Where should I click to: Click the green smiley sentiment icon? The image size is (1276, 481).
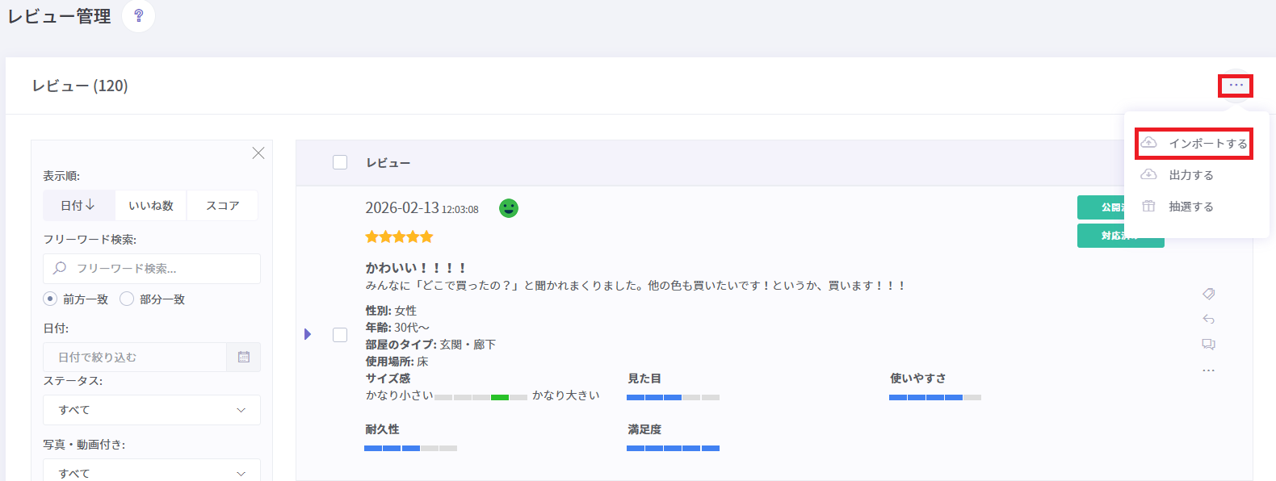(509, 208)
